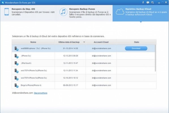Open the Facebook share icon in the title bar
The width and height of the screenshot is (169, 113).
click(x=143, y=3)
